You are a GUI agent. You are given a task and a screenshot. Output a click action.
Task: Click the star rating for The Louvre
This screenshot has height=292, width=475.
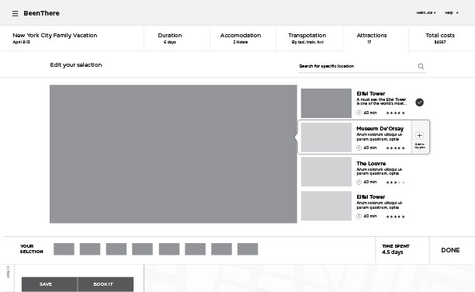(x=395, y=182)
